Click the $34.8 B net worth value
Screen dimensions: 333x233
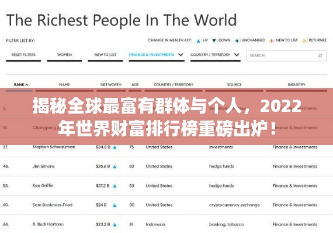(x=103, y=147)
